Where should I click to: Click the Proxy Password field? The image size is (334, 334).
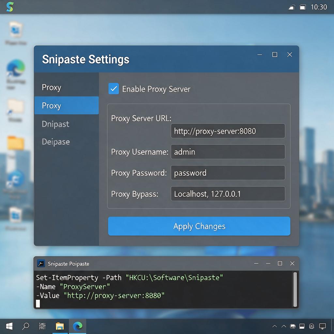click(228, 173)
